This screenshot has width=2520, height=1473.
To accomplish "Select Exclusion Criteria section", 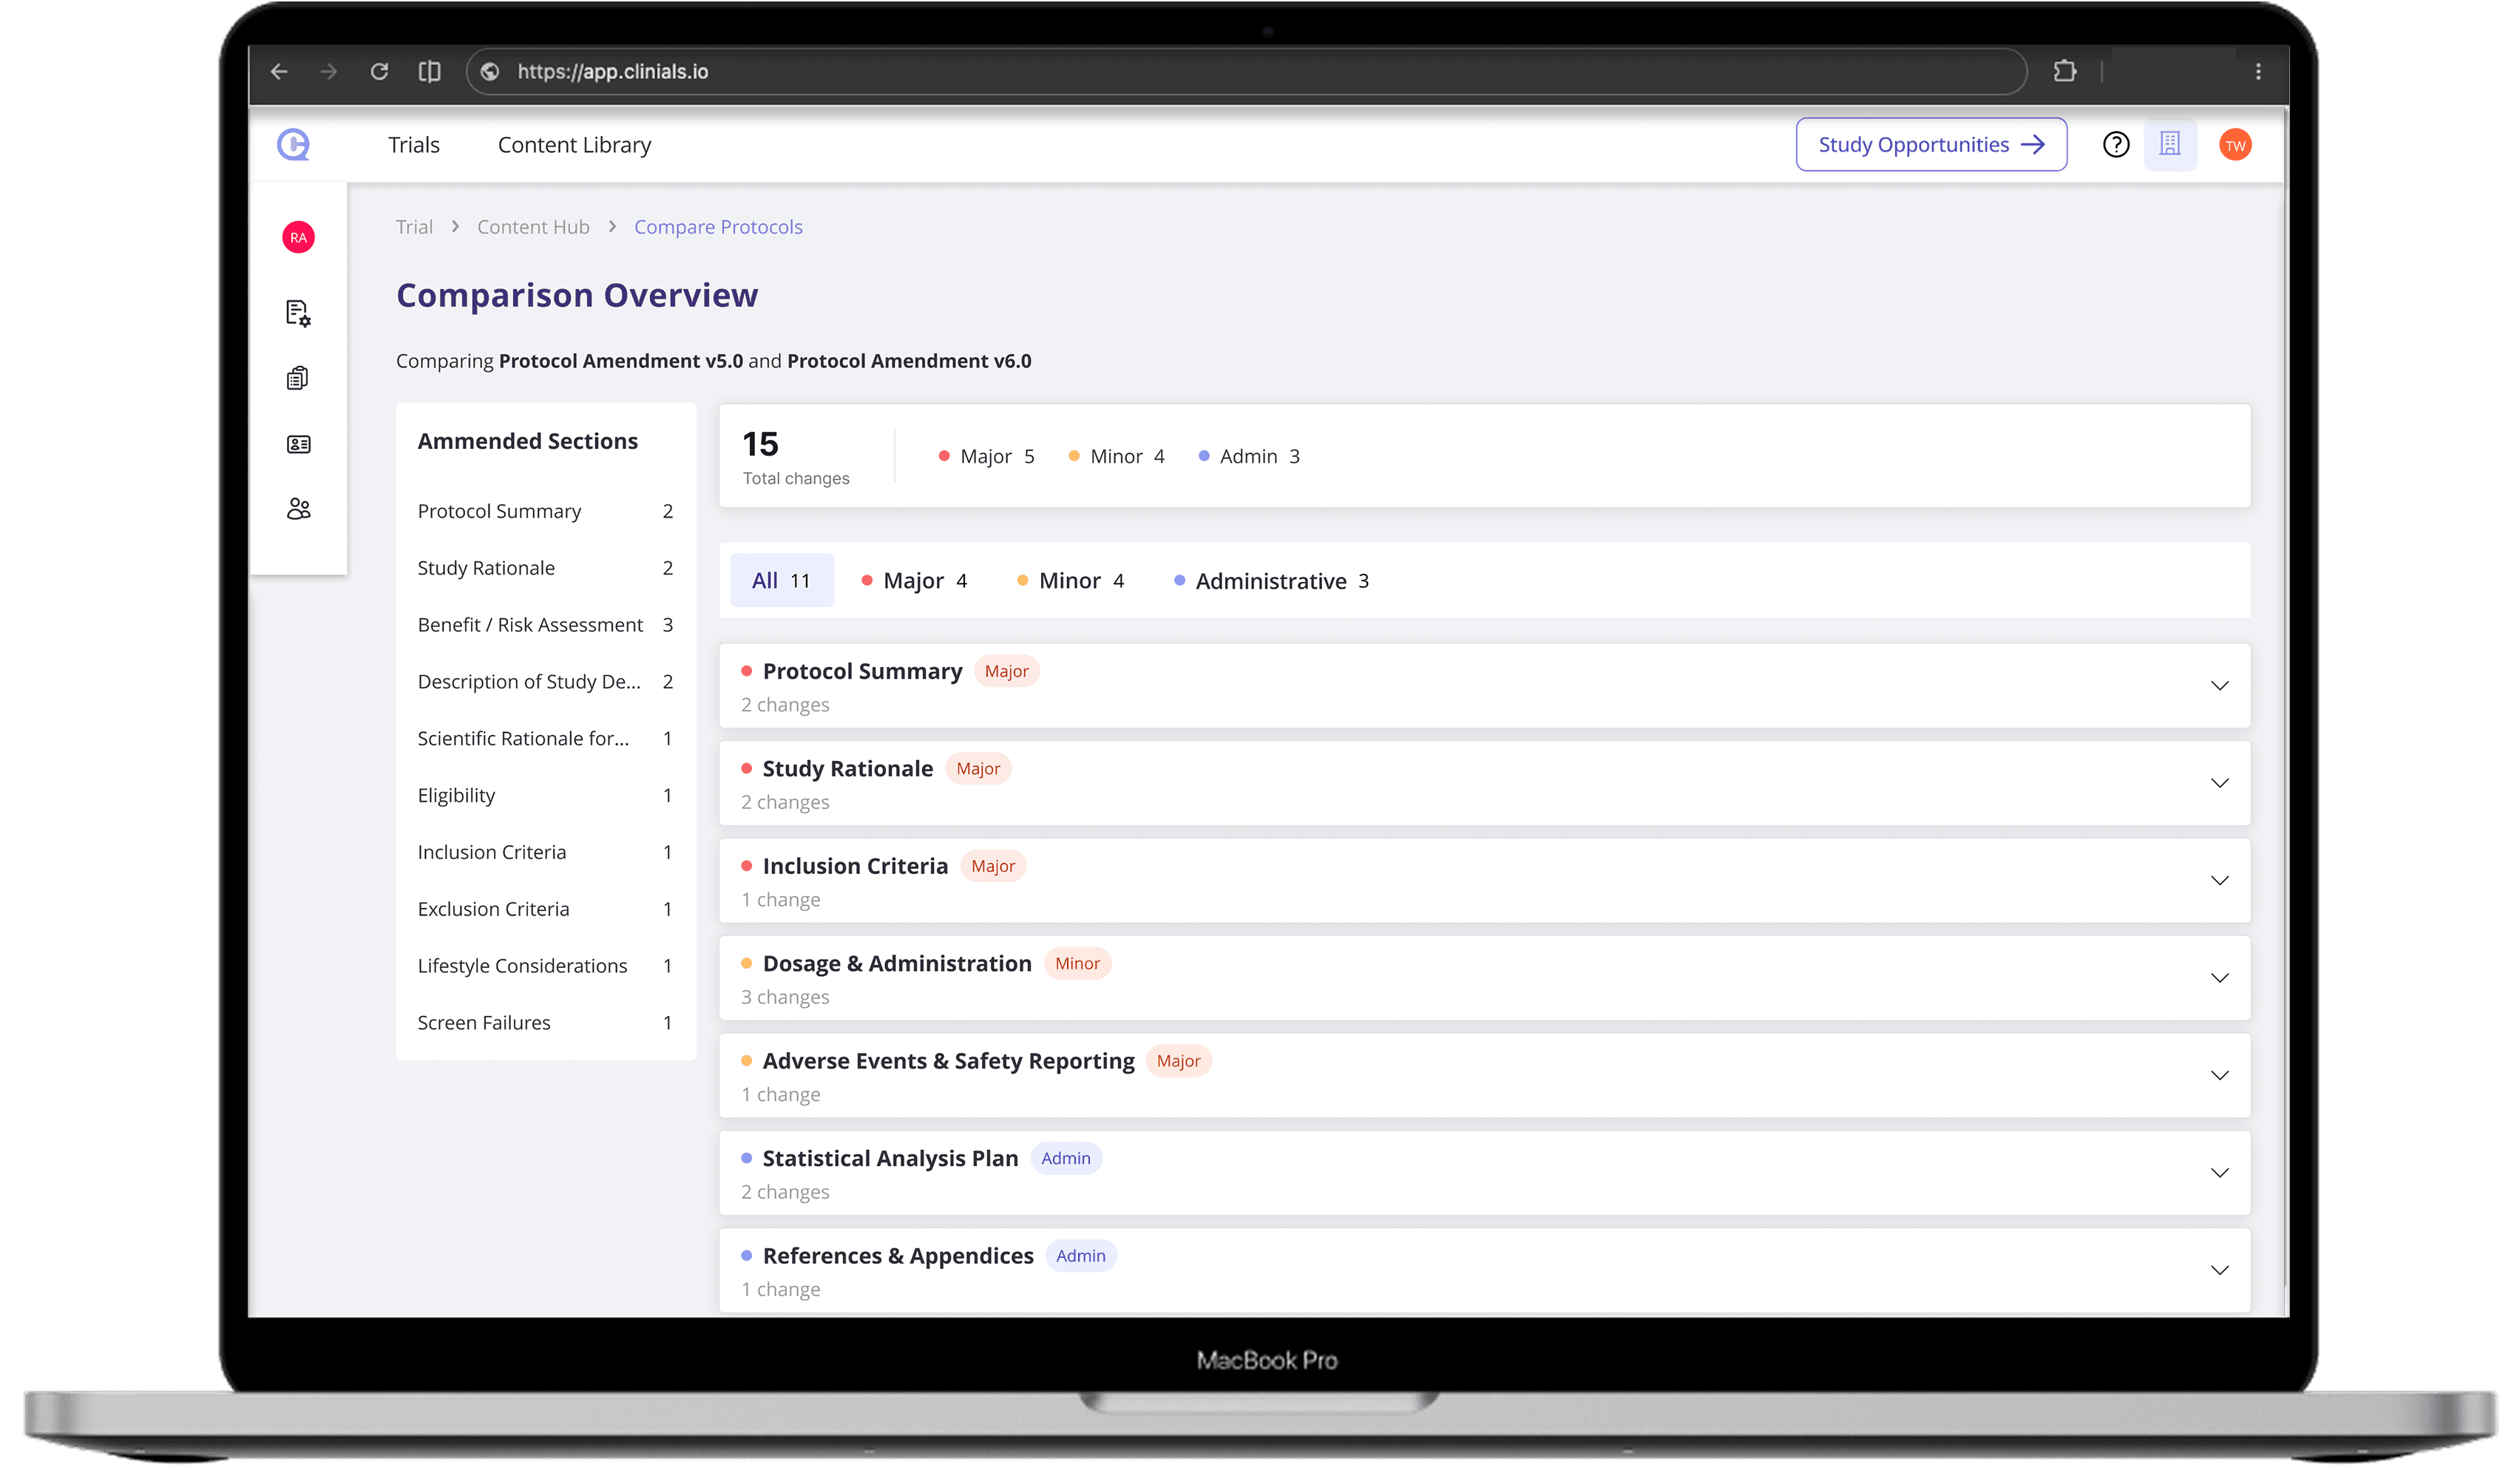I will click(545, 910).
